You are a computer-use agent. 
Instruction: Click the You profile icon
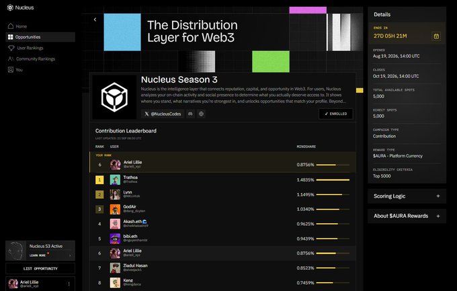coord(11,70)
